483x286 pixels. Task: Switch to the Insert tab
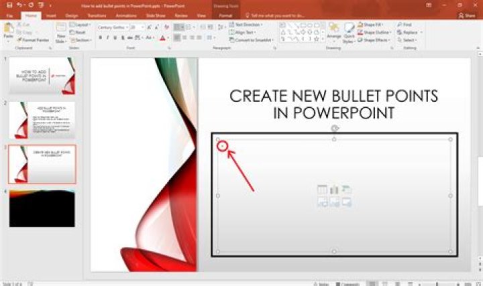51,15
